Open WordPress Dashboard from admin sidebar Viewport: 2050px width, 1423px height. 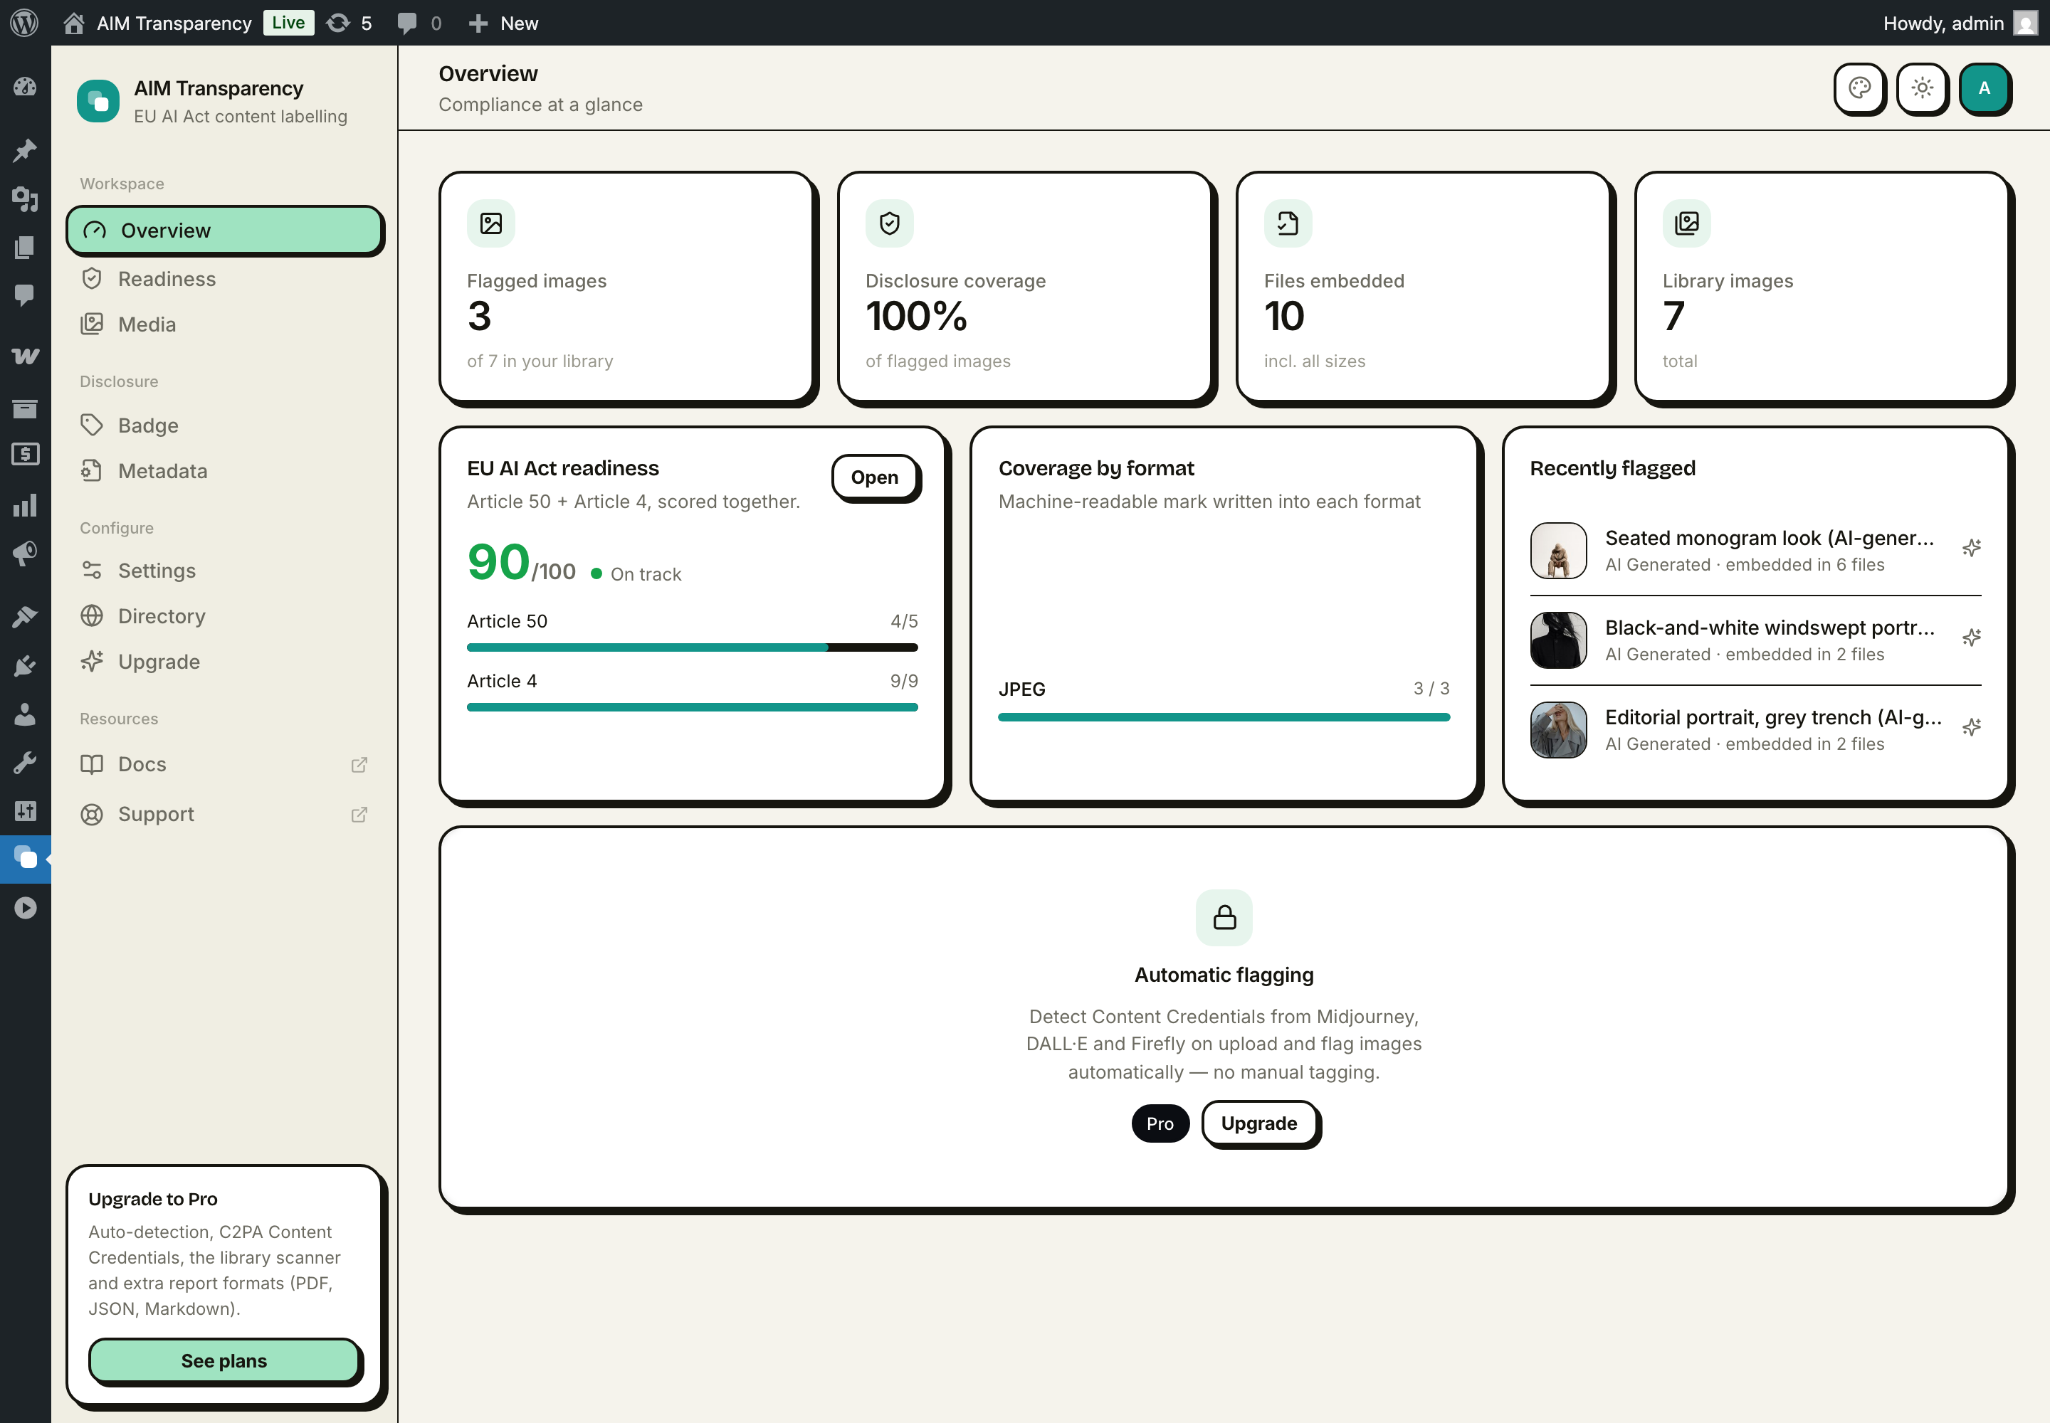(25, 87)
